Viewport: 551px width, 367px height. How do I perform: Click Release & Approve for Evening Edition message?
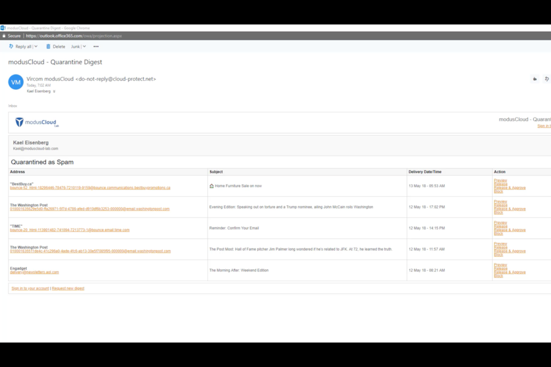tap(510, 209)
